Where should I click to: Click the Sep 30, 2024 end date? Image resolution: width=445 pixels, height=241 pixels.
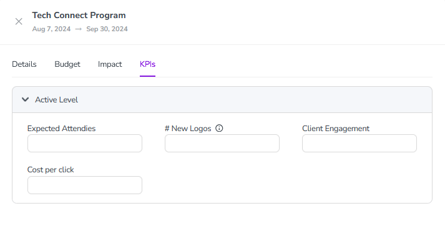click(107, 29)
